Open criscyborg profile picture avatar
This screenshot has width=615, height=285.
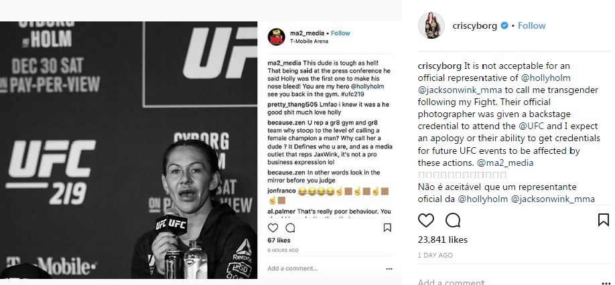(x=431, y=25)
